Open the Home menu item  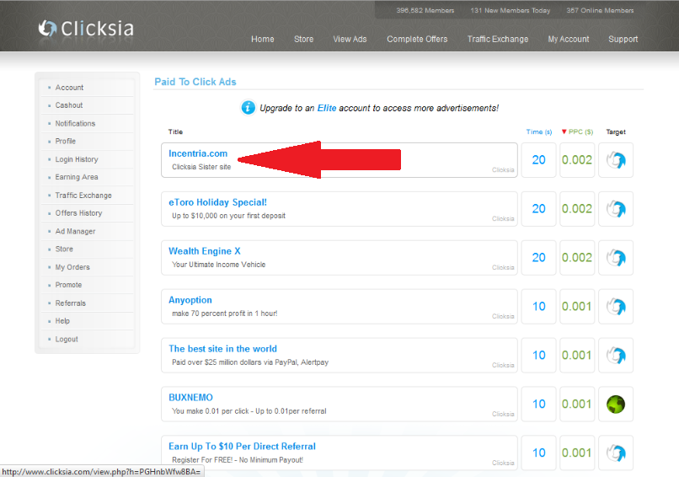click(263, 39)
